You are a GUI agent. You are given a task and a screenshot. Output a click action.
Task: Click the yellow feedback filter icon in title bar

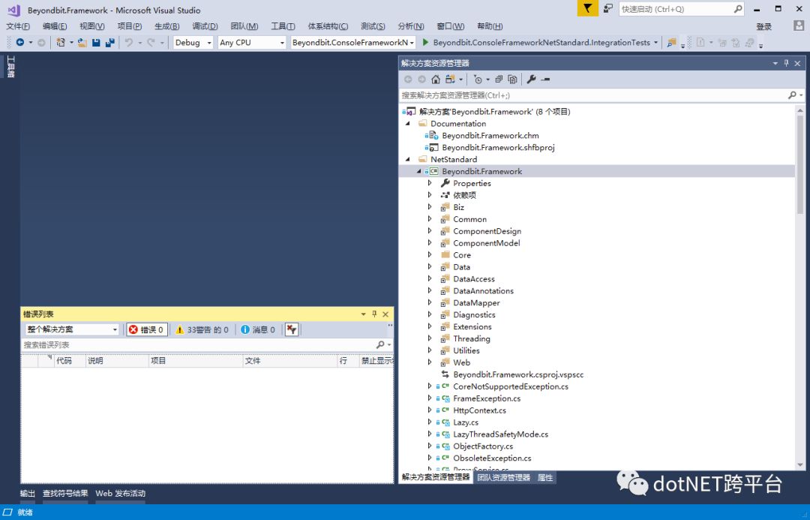(x=587, y=8)
